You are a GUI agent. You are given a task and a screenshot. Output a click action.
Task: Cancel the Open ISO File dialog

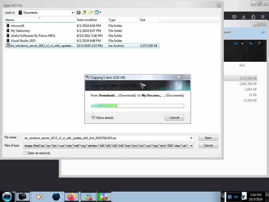pyautogui.click(x=208, y=145)
